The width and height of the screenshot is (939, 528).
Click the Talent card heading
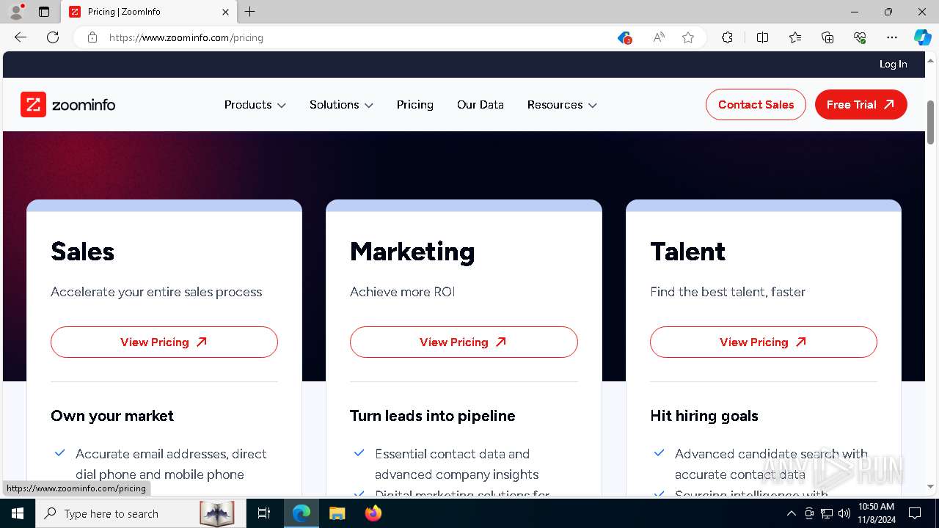coord(687,252)
